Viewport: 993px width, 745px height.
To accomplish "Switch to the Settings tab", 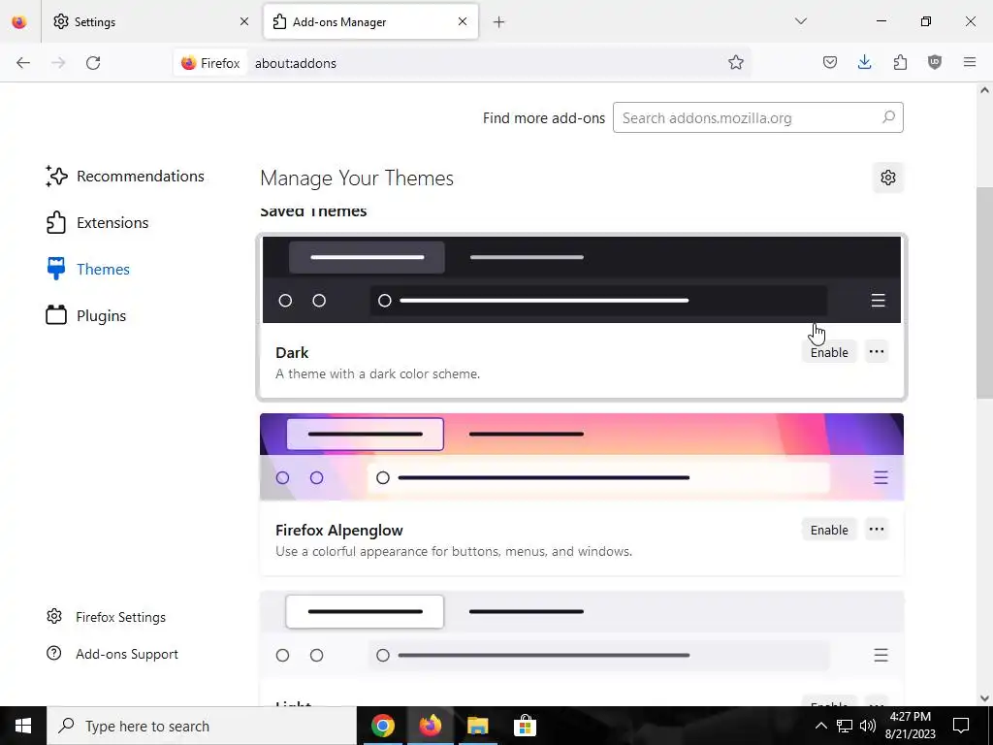I will [x=150, y=21].
